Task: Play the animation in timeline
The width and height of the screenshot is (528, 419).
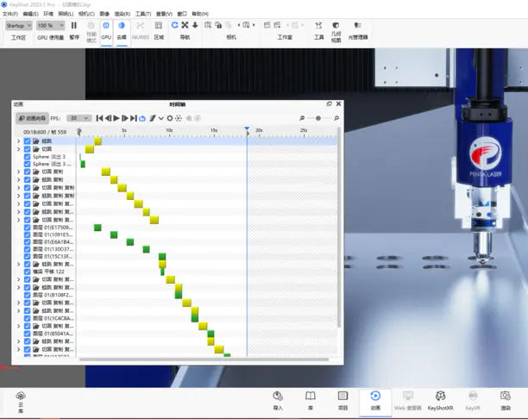Action: 117,118
